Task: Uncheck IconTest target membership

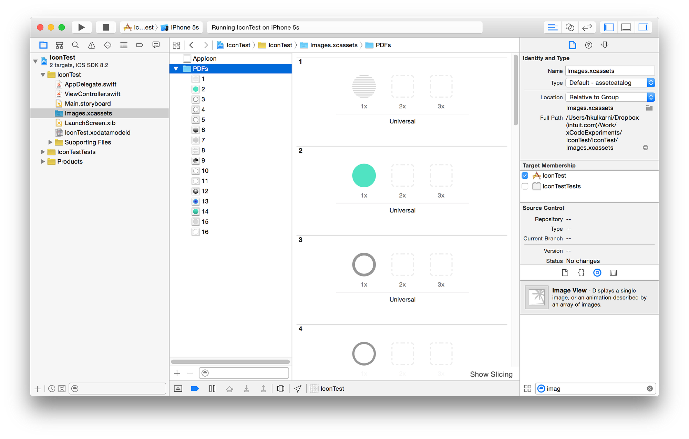Action: (525, 176)
